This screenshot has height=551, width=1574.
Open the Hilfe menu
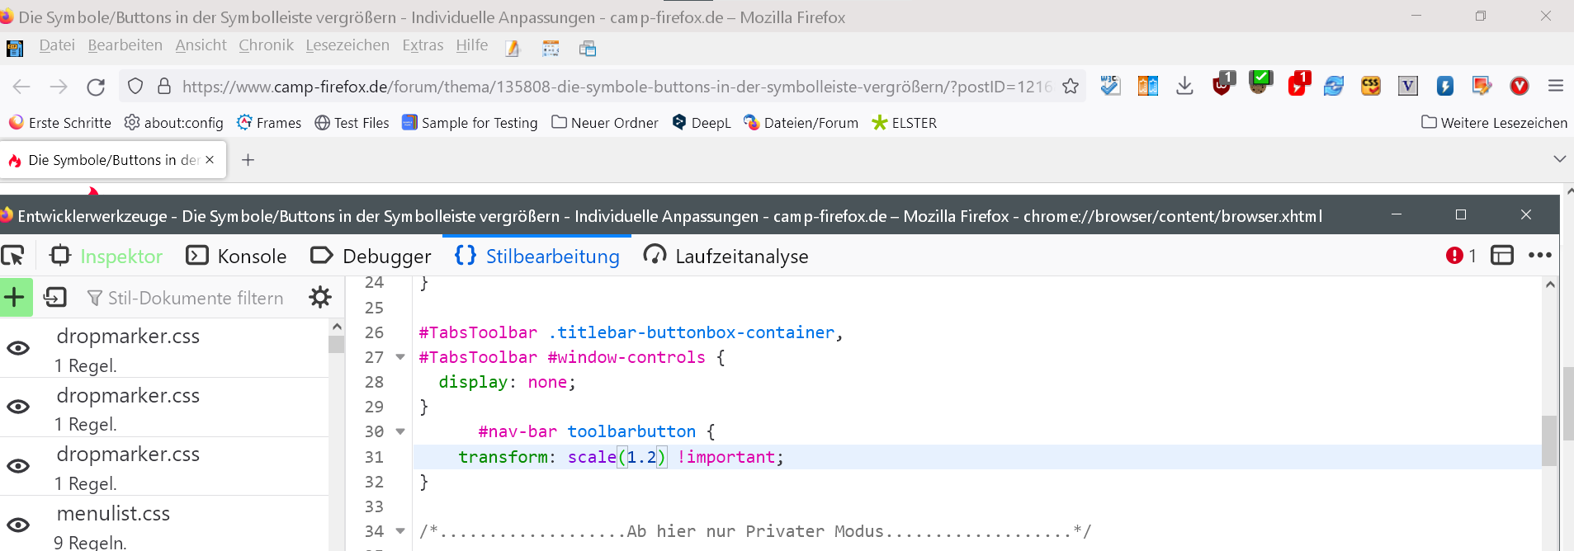tap(472, 45)
